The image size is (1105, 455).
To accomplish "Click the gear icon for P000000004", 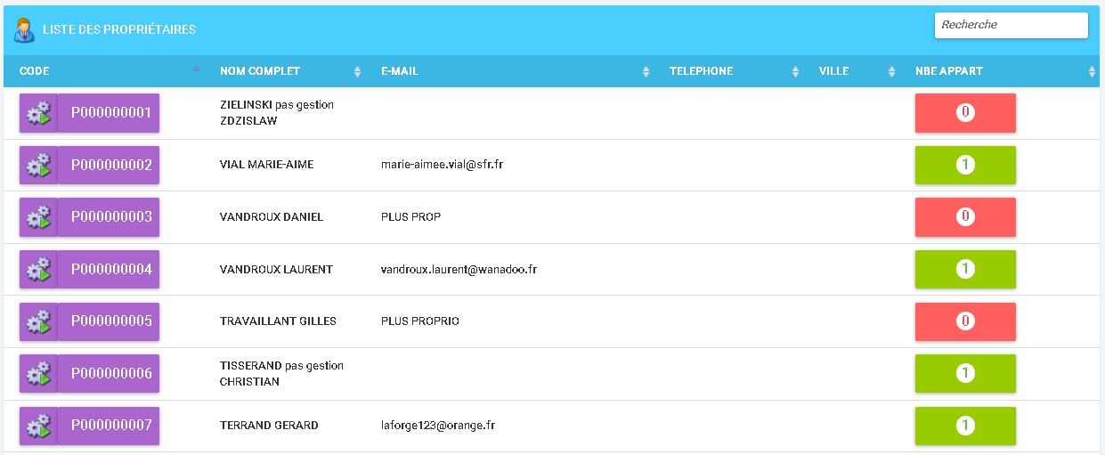I will pyautogui.click(x=38, y=269).
